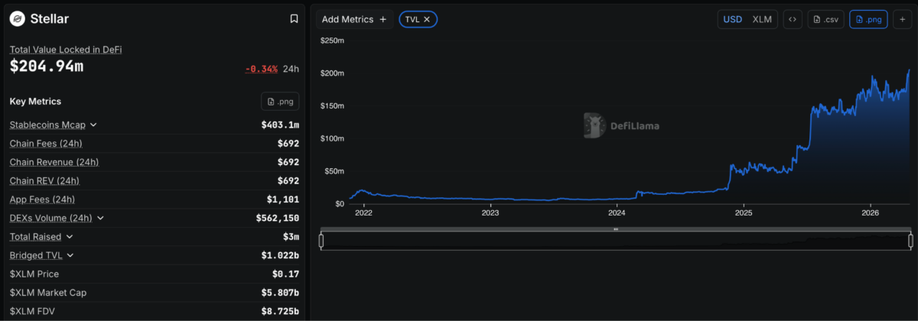Click the Chain Fees (24h) label
918x321 pixels.
(x=46, y=144)
